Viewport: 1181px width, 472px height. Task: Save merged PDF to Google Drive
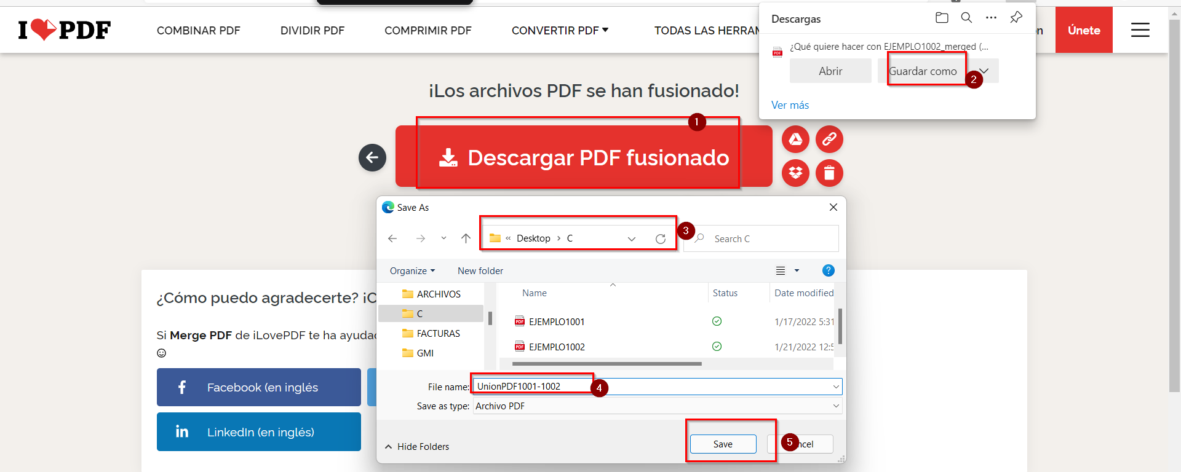(795, 139)
